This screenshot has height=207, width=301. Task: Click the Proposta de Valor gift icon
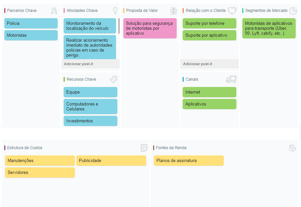click(174, 11)
